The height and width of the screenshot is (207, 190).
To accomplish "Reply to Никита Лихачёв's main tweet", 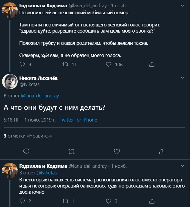I will (26, 151).
